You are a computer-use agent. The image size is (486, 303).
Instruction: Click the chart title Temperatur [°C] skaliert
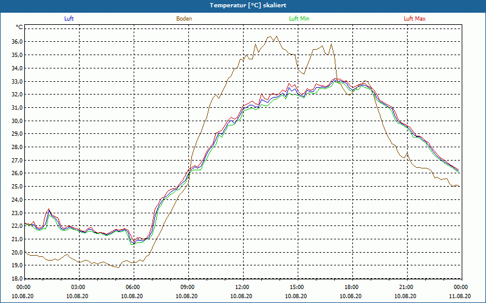248,5
